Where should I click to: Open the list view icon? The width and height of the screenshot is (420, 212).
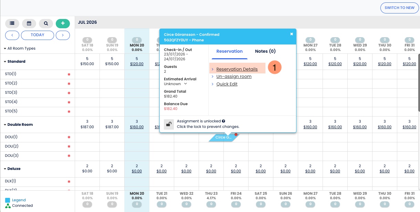click(12, 23)
